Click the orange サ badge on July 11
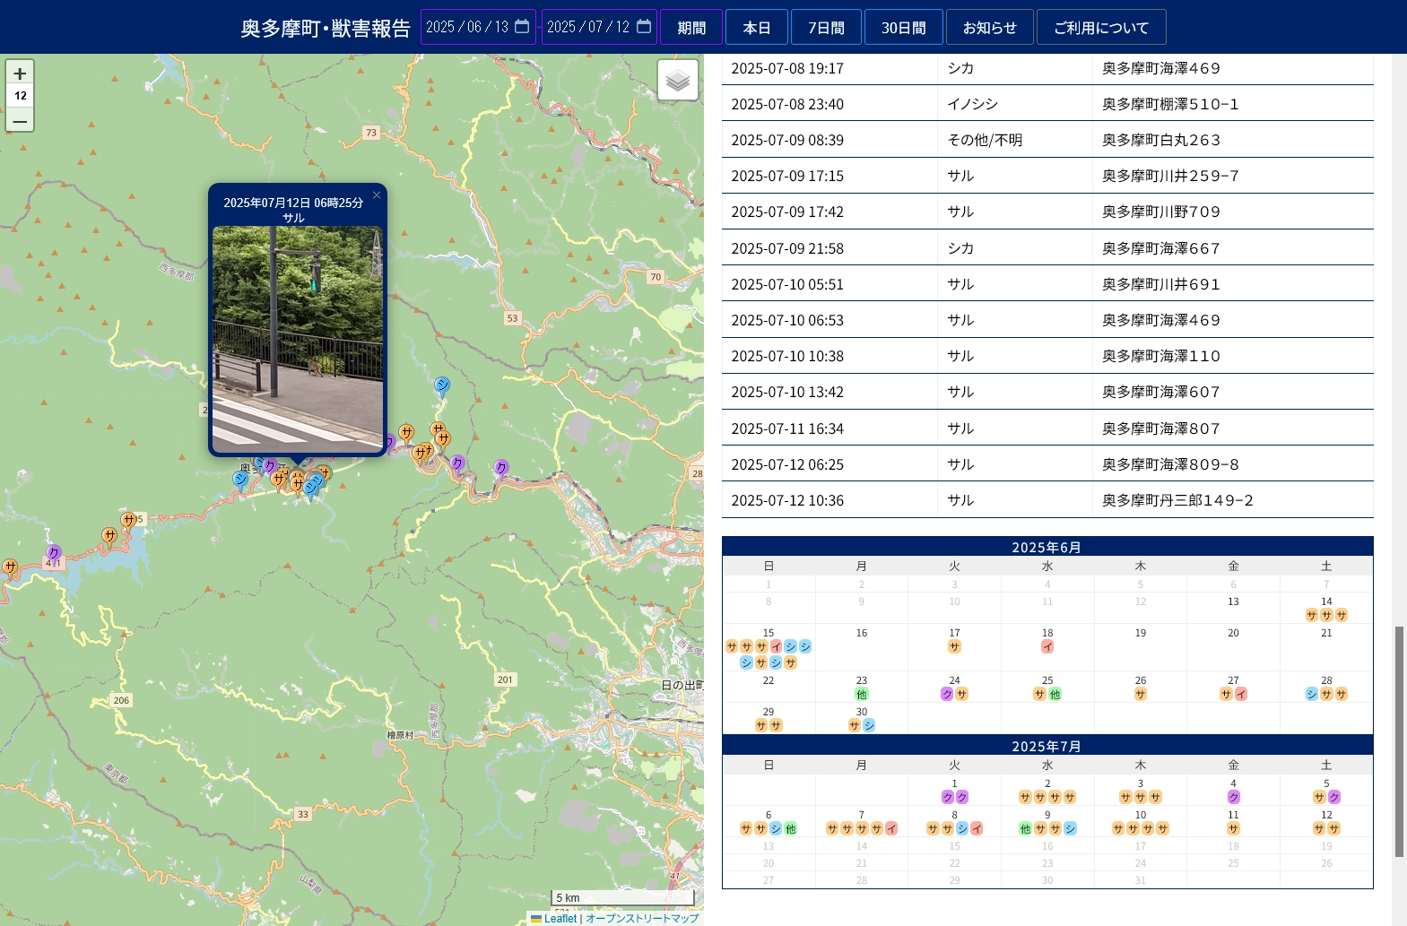Image resolution: width=1407 pixels, height=926 pixels. [x=1233, y=829]
